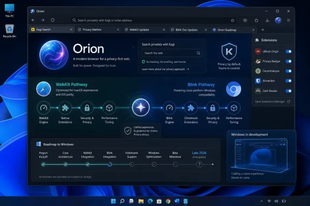The height and width of the screenshot is (206, 310).
Task: Show hidden tray icons chevron on taskbar
Action: [262, 201]
